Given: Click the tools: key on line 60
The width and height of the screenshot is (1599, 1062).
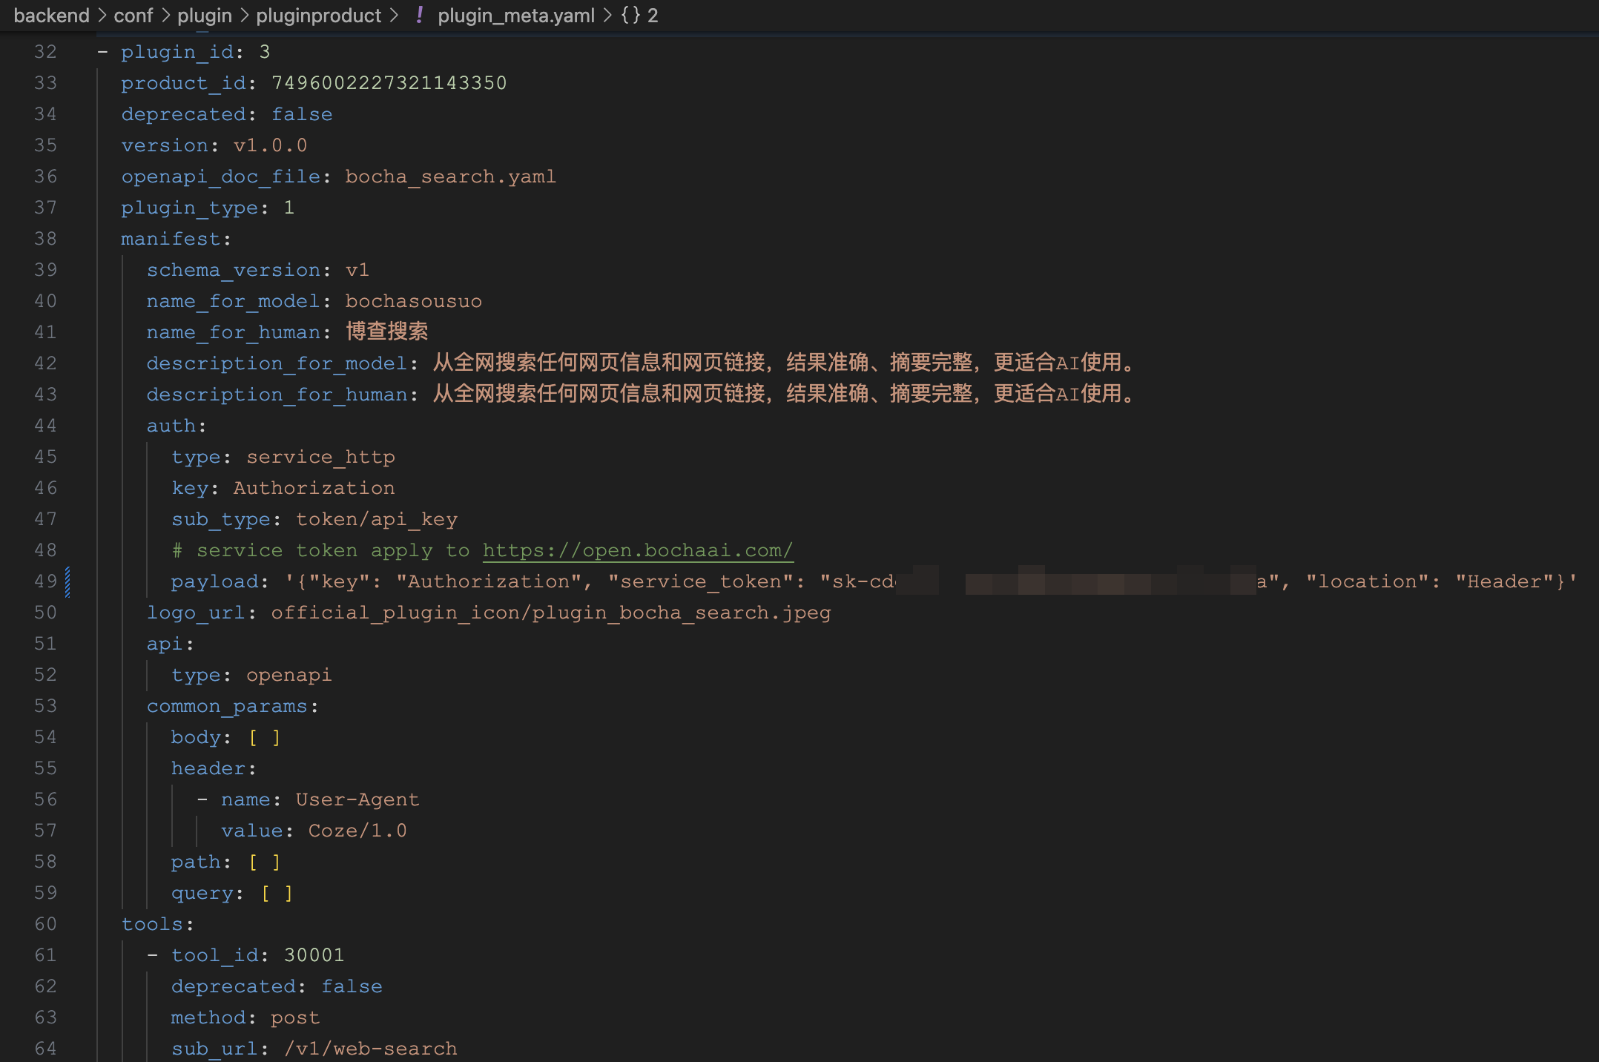Looking at the screenshot, I should [x=158, y=924].
